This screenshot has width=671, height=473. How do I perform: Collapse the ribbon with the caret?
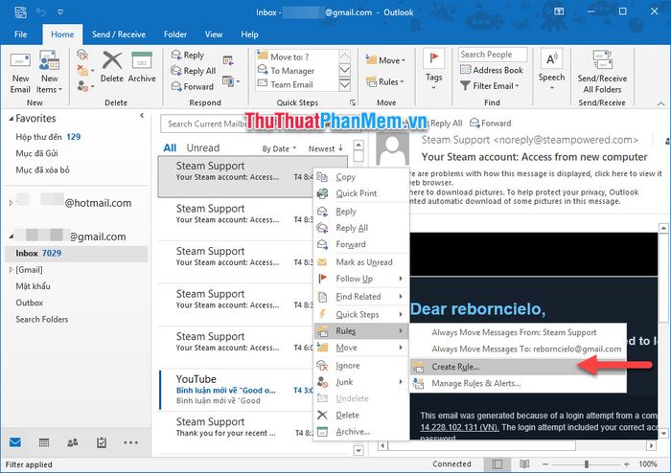[661, 103]
